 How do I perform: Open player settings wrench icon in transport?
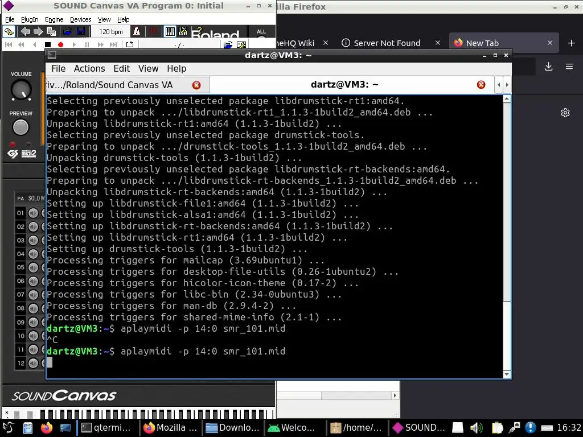pyautogui.click(x=241, y=45)
